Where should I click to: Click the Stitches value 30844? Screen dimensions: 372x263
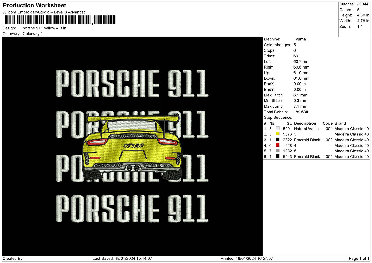coord(362,4)
